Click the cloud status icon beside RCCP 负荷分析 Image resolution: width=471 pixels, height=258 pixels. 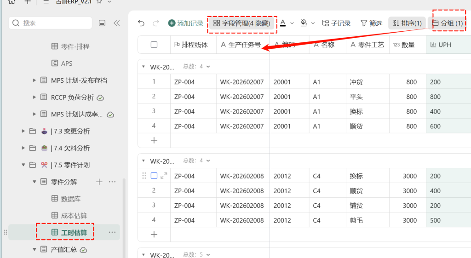click(101, 97)
